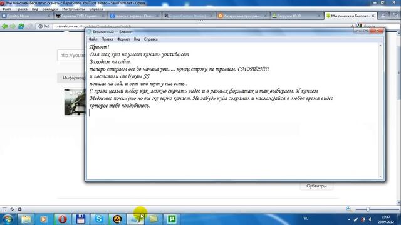Image resolution: width=401 pixels, height=225 pixels.
Task: Open Notepad's Вид menu
Action: [x=137, y=39]
